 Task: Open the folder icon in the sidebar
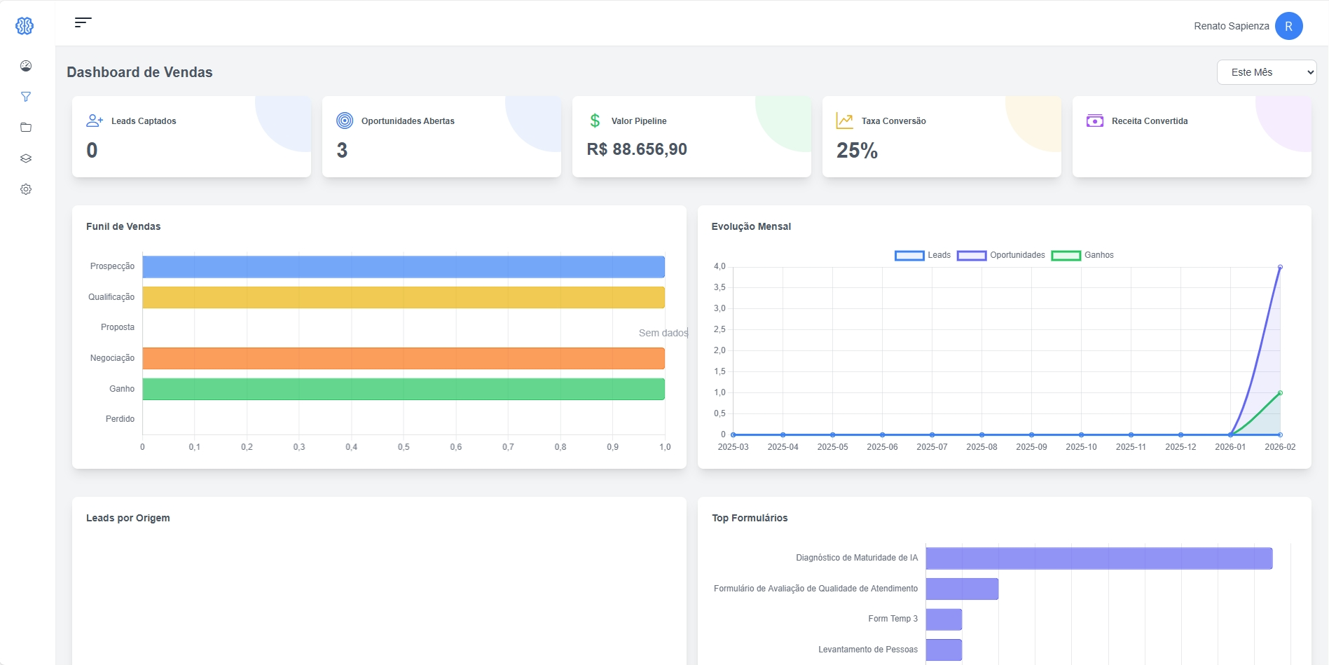(25, 127)
